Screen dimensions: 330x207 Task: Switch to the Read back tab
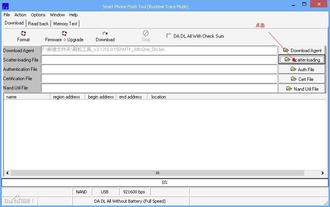(39, 24)
